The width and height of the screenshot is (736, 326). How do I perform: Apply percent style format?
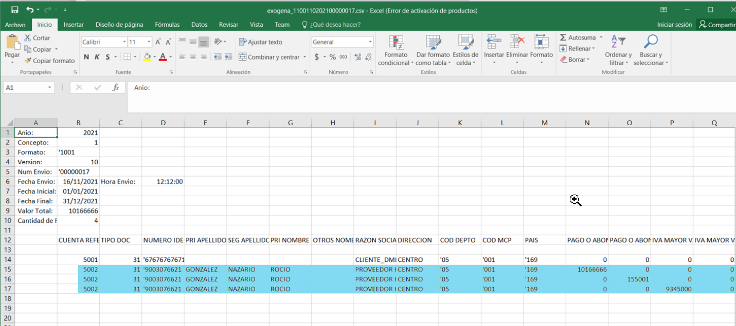[x=333, y=57]
